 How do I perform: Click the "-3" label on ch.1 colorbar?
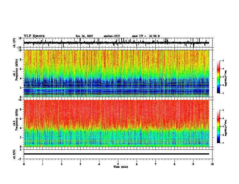pyautogui.click(x=223, y=61)
